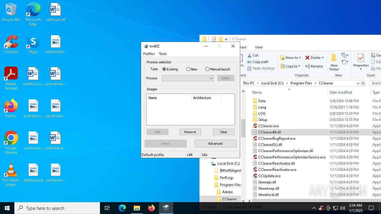Select the Existing process type radio

pos(170,69)
